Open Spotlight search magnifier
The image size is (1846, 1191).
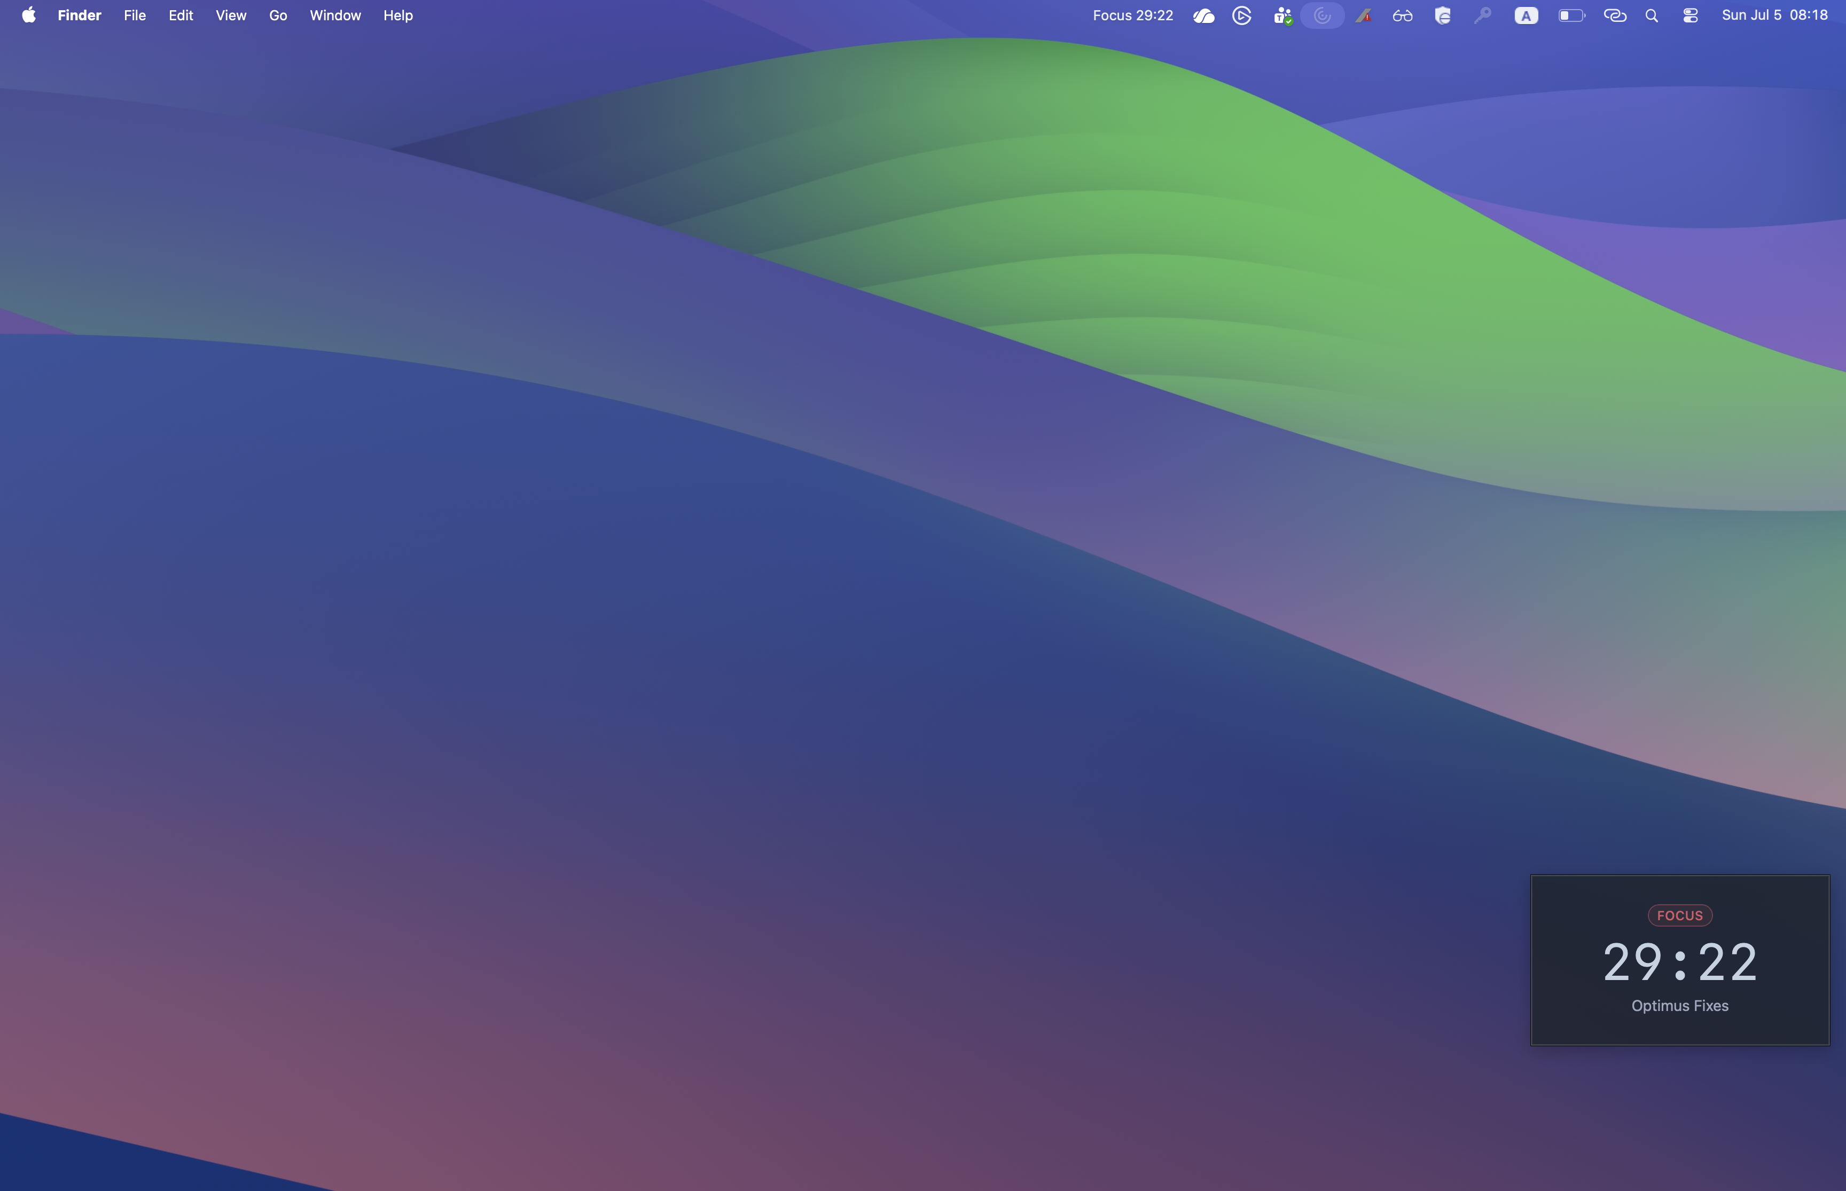pos(1652,15)
